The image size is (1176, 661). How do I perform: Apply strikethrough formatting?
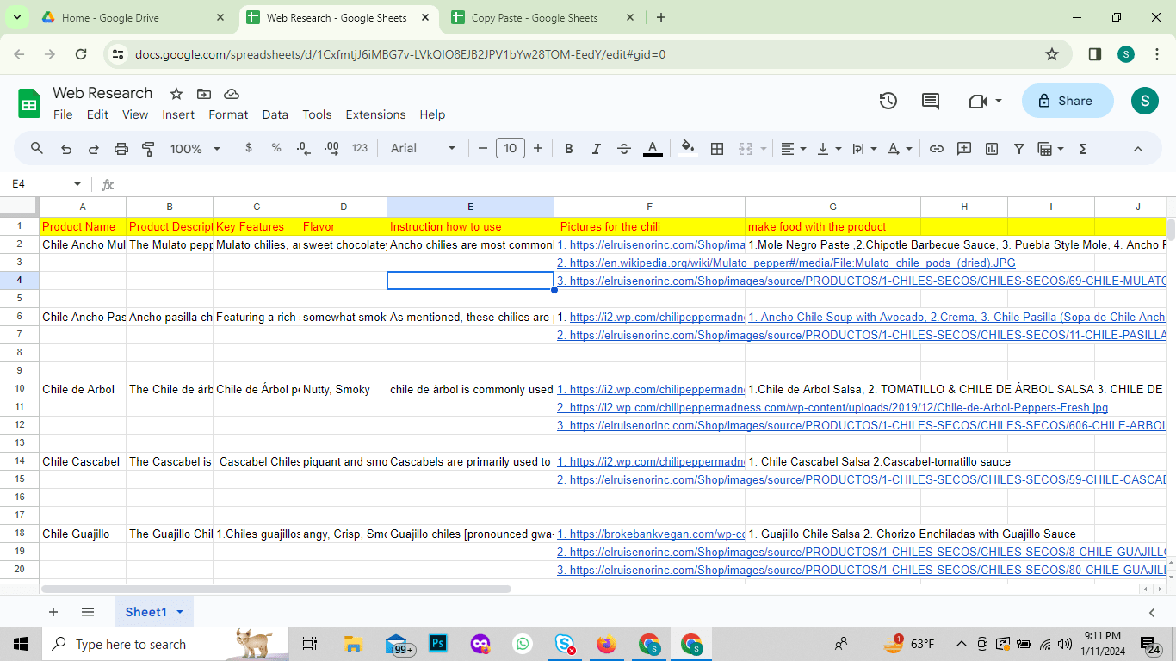point(624,149)
